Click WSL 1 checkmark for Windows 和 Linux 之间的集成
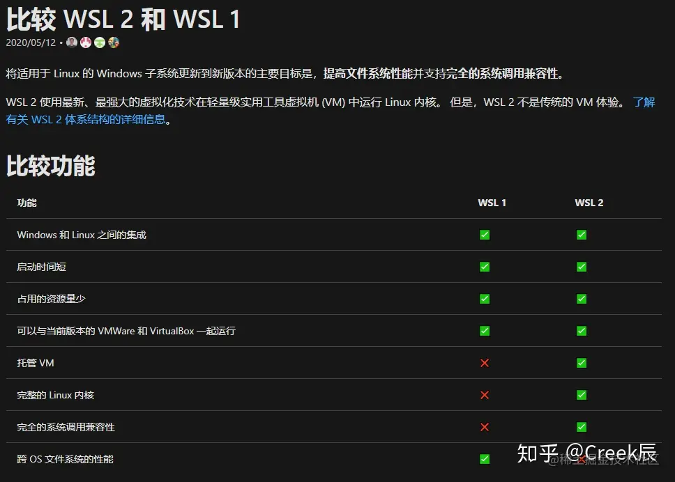This screenshot has height=482, width=675. pyautogui.click(x=485, y=235)
